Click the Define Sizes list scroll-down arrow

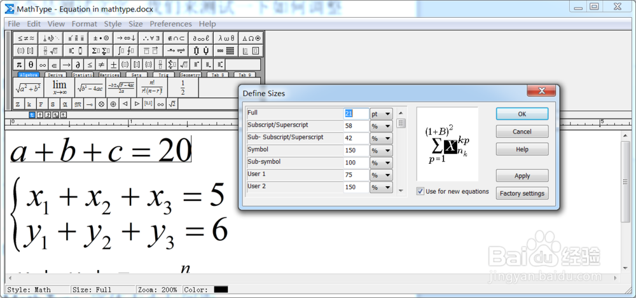401,190
